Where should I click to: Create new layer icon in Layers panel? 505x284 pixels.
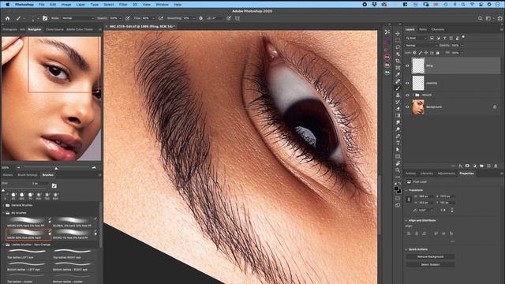coord(488,166)
